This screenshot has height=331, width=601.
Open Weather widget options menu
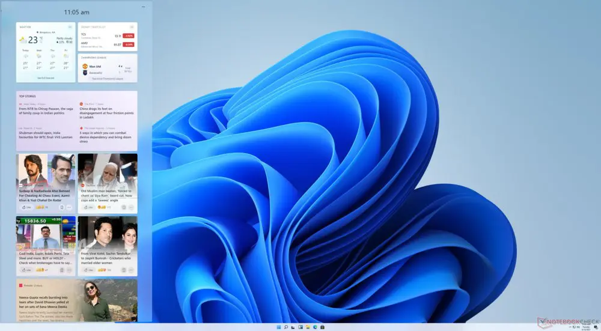70,27
